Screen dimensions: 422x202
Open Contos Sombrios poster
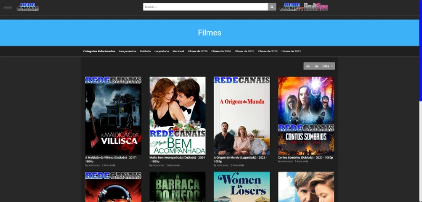coord(306,116)
